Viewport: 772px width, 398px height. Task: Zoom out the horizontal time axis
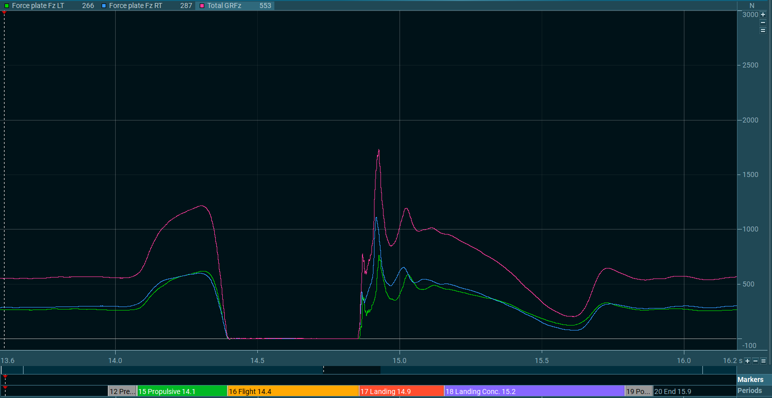pyautogui.click(x=755, y=361)
